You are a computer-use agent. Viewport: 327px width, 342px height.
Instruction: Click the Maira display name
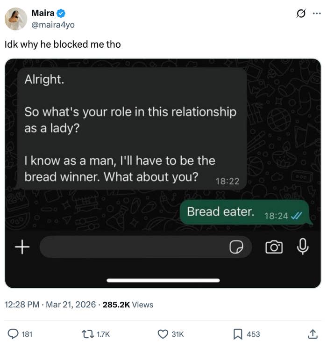pos(43,13)
